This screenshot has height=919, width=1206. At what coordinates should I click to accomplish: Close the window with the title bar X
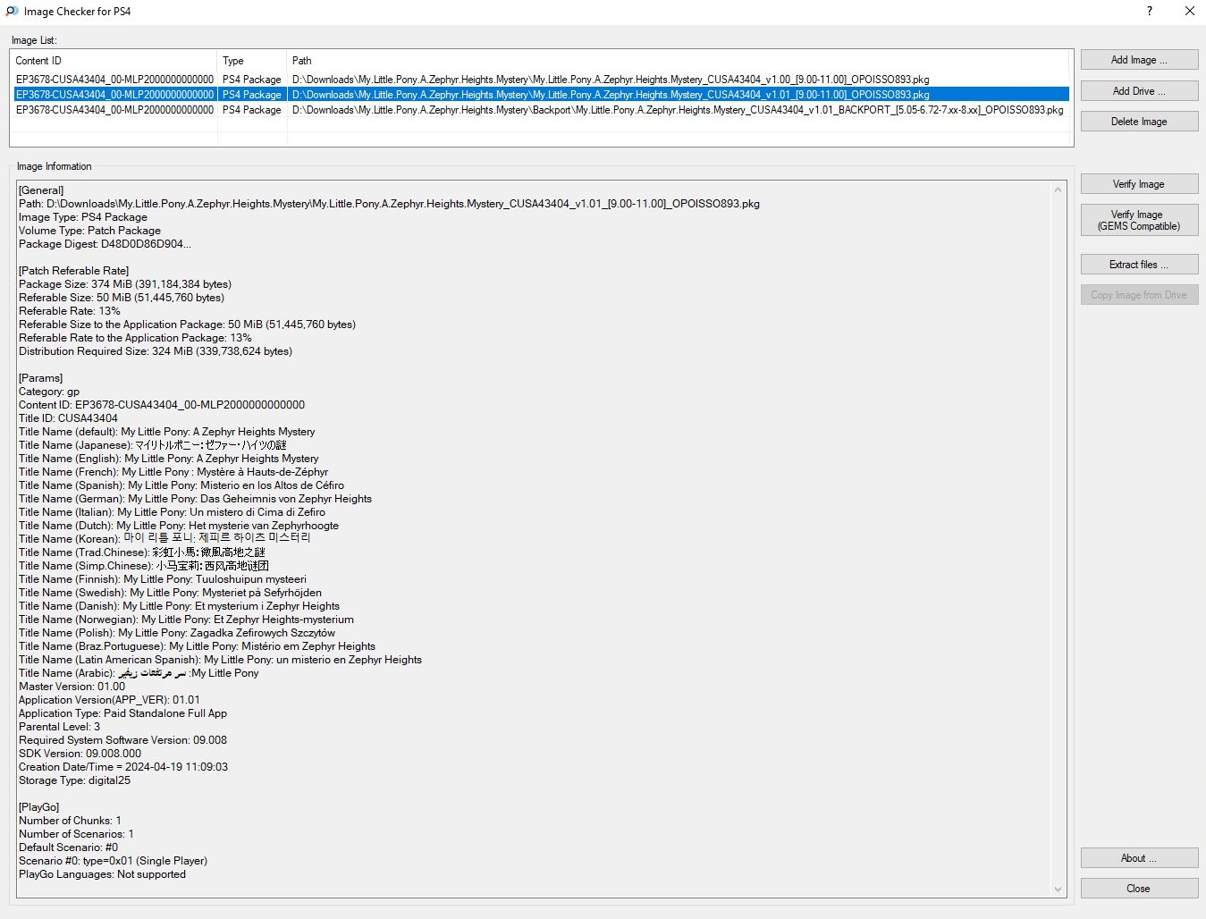[1190, 12]
